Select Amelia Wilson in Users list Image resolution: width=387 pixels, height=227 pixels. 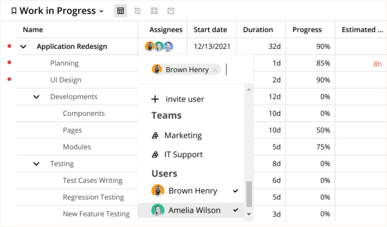pos(191,210)
